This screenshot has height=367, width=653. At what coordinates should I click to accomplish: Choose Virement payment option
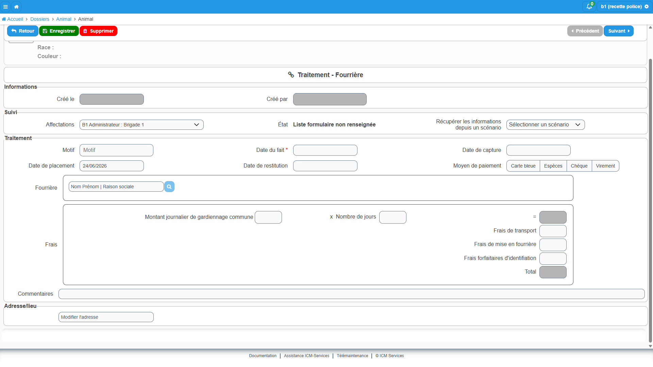point(605,166)
